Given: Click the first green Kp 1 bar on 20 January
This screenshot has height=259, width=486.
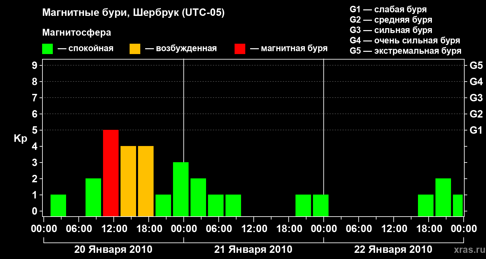Looking at the screenshot, I should 58,206.
